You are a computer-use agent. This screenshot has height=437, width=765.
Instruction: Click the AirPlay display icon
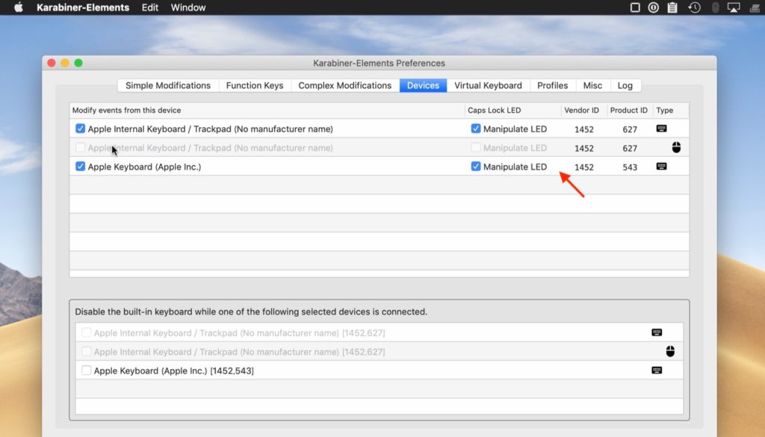(x=733, y=7)
